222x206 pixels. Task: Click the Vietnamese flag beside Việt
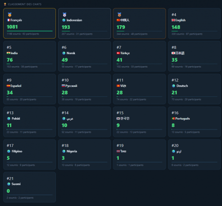tap(118, 86)
